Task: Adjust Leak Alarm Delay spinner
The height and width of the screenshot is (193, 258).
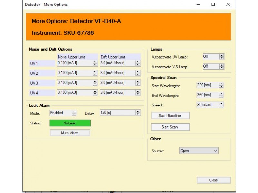Action: click(138, 113)
